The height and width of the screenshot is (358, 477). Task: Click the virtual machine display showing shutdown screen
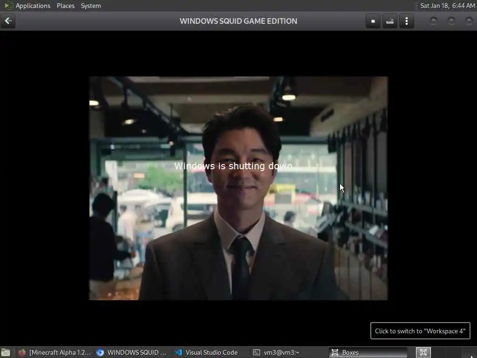click(x=238, y=188)
